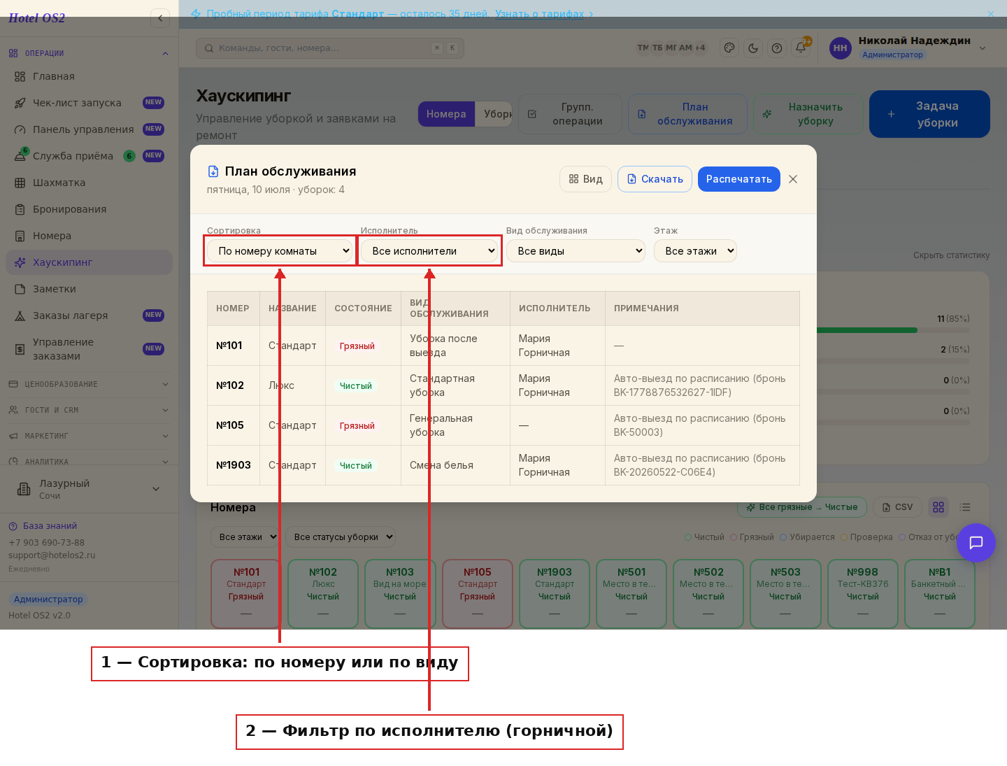Image resolution: width=1007 pixels, height=766 pixels.
Task: Go to Номера in the sidebar
Action: pyautogui.click(x=89, y=236)
